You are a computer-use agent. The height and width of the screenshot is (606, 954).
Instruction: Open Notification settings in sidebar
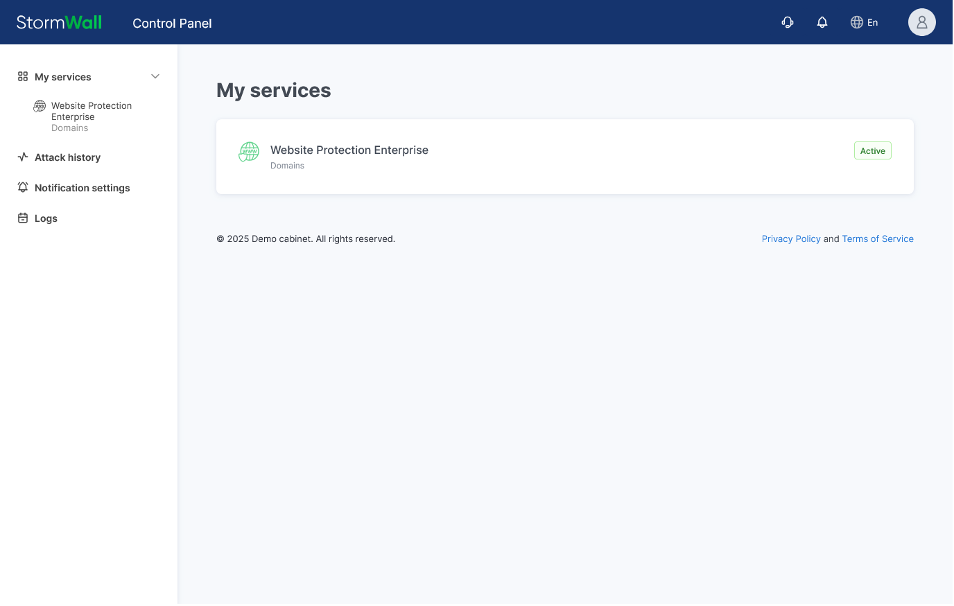(82, 188)
